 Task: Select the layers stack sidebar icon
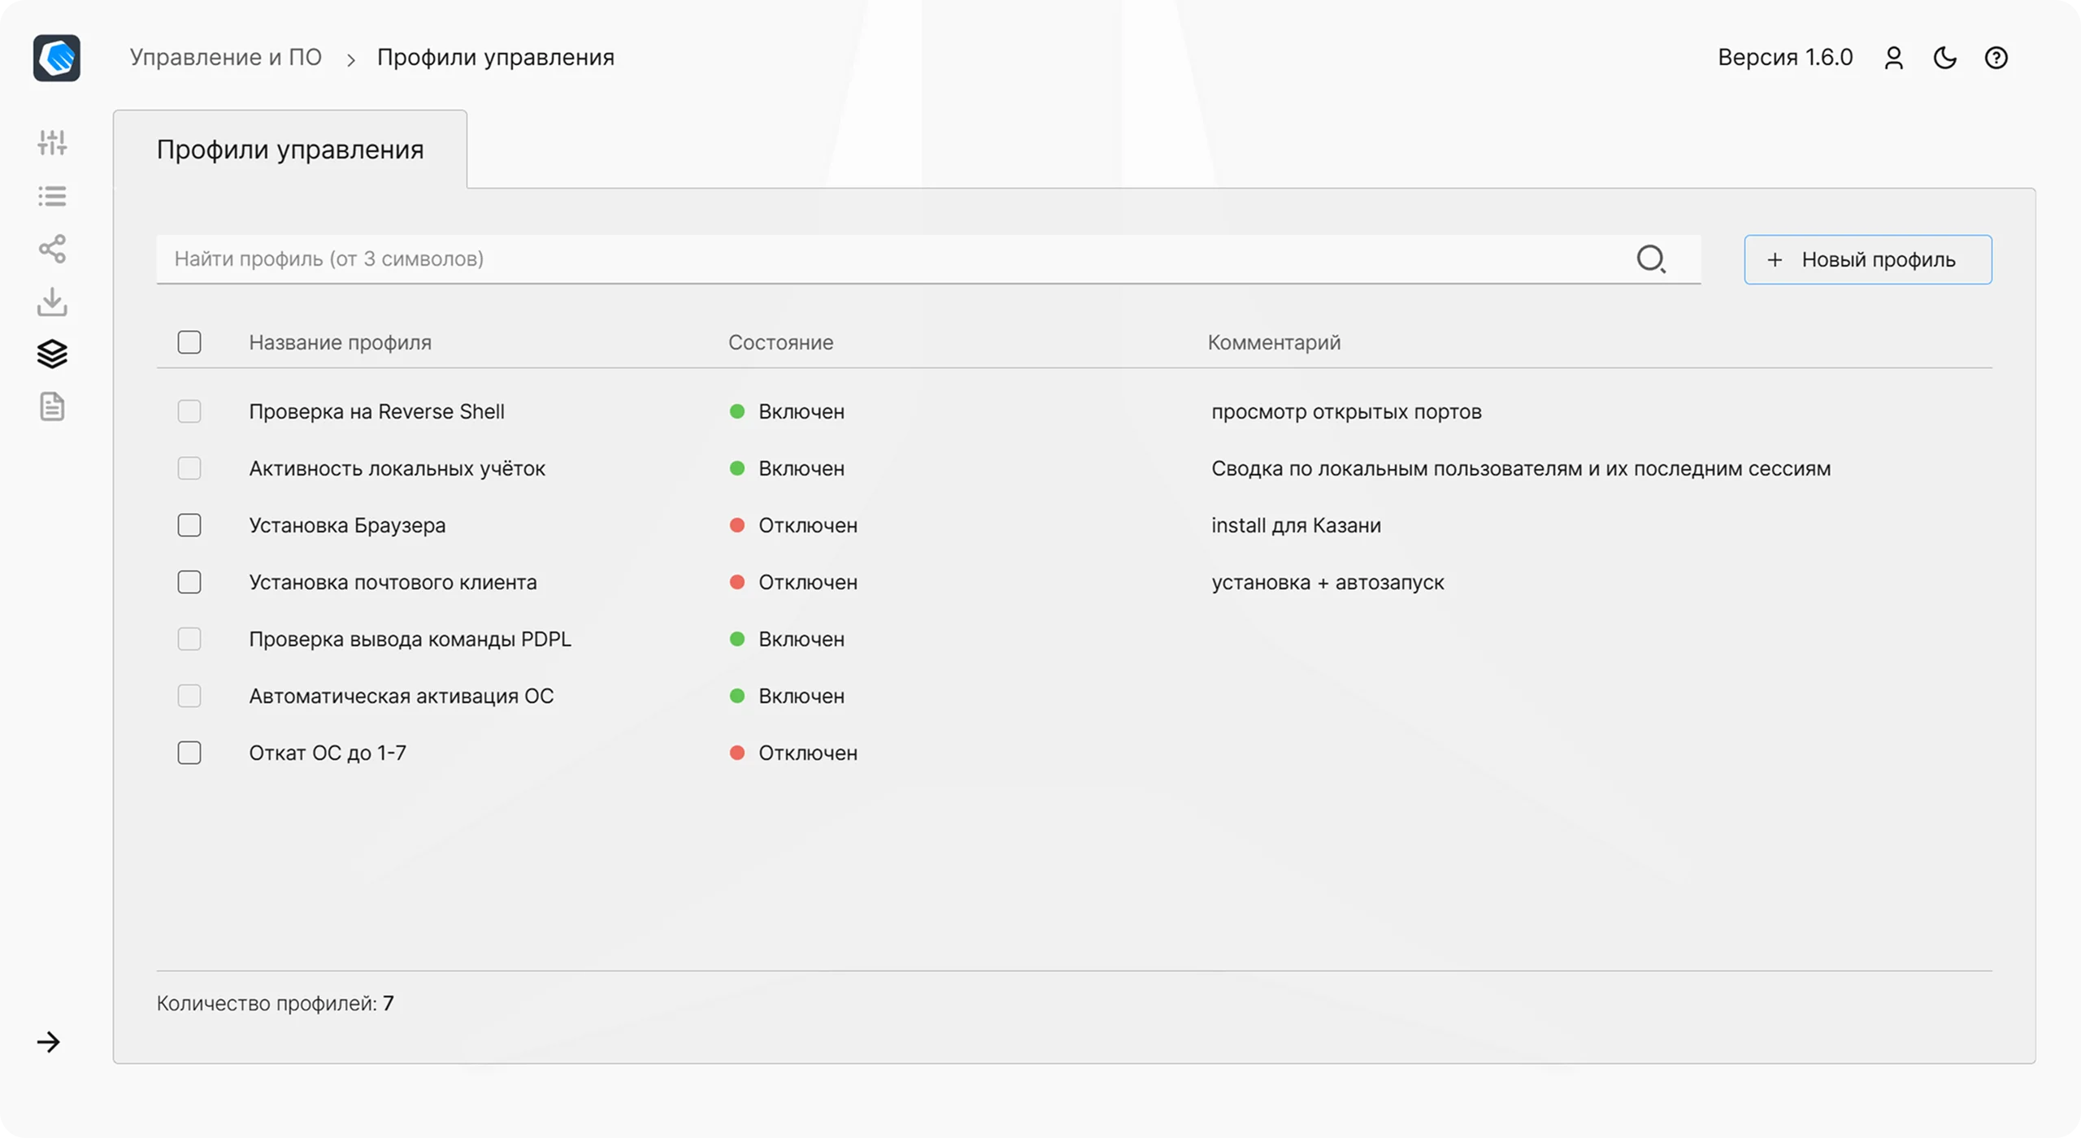[52, 354]
